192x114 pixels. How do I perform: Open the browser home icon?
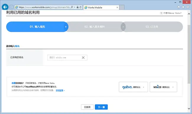point(179,7)
